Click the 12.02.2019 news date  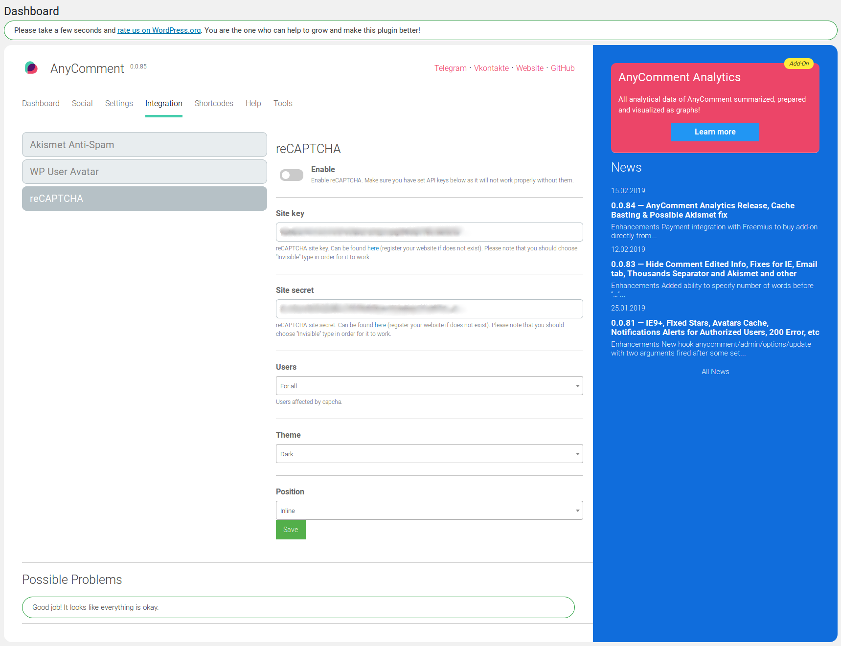[x=628, y=249]
